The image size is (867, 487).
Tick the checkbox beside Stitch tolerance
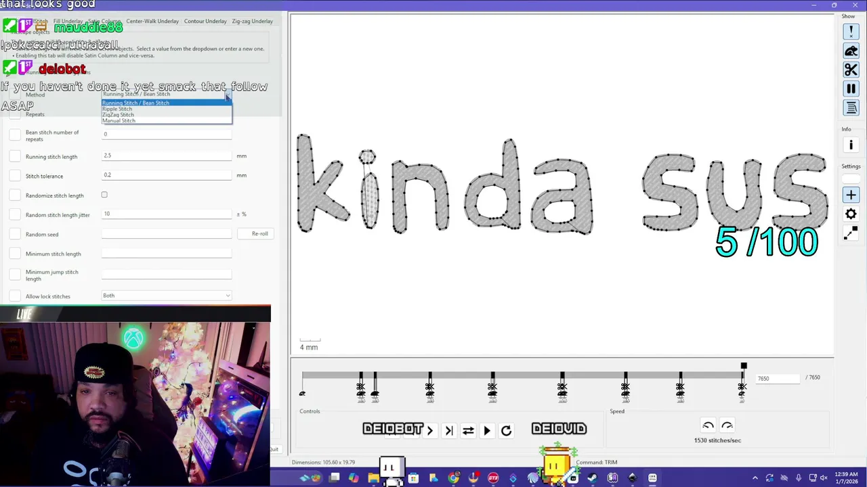[15, 176]
